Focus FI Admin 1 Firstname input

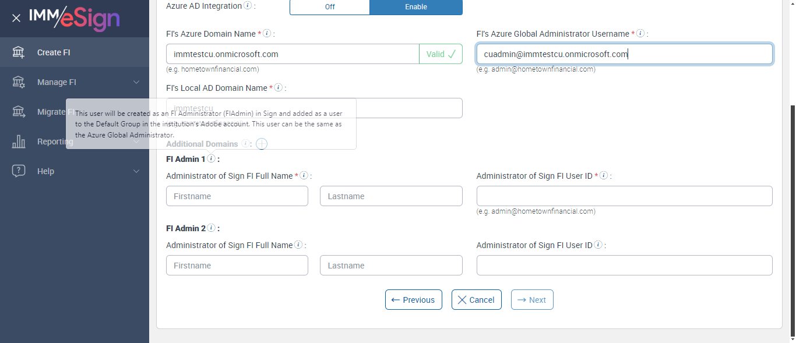pos(237,196)
